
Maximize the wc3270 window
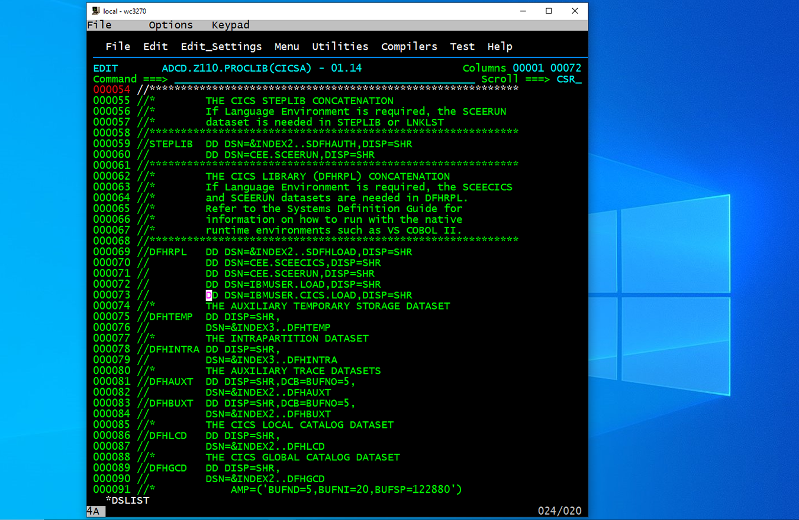549,11
